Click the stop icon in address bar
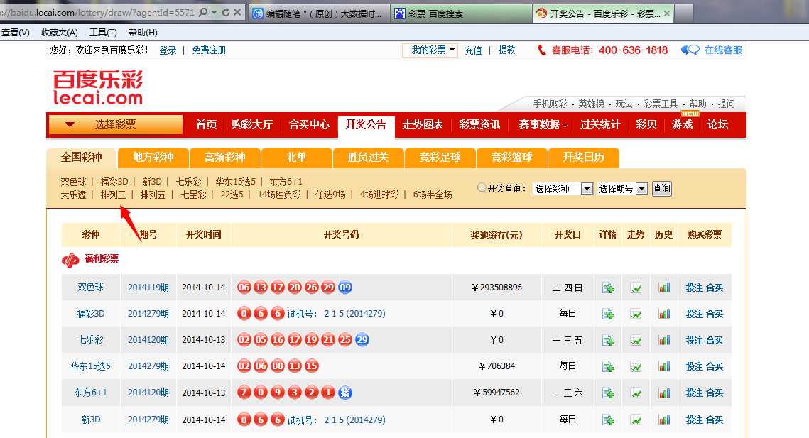This screenshot has width=809, height=438. (x=237, y=12)
